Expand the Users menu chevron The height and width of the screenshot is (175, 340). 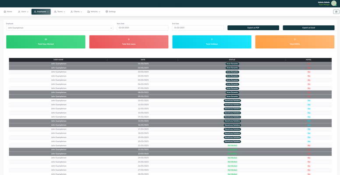click(28, 12)
